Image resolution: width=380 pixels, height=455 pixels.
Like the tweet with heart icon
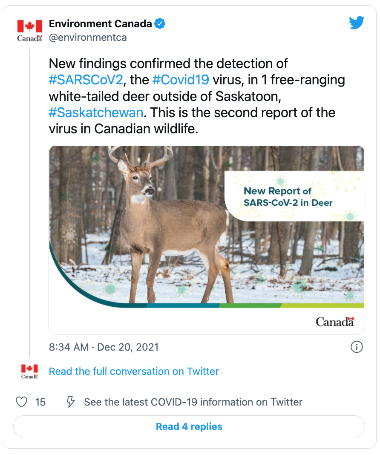(x=21, y=402)
